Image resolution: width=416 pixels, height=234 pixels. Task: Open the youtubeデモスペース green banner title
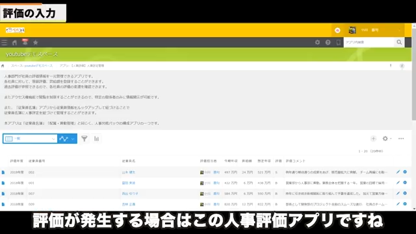point(32,54)
